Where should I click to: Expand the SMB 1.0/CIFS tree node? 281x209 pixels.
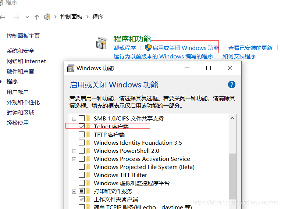pos(74,119)
